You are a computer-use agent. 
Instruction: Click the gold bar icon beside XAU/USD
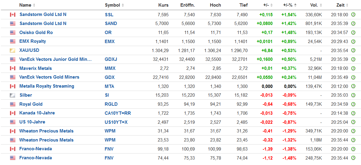(x=13, y=50)
